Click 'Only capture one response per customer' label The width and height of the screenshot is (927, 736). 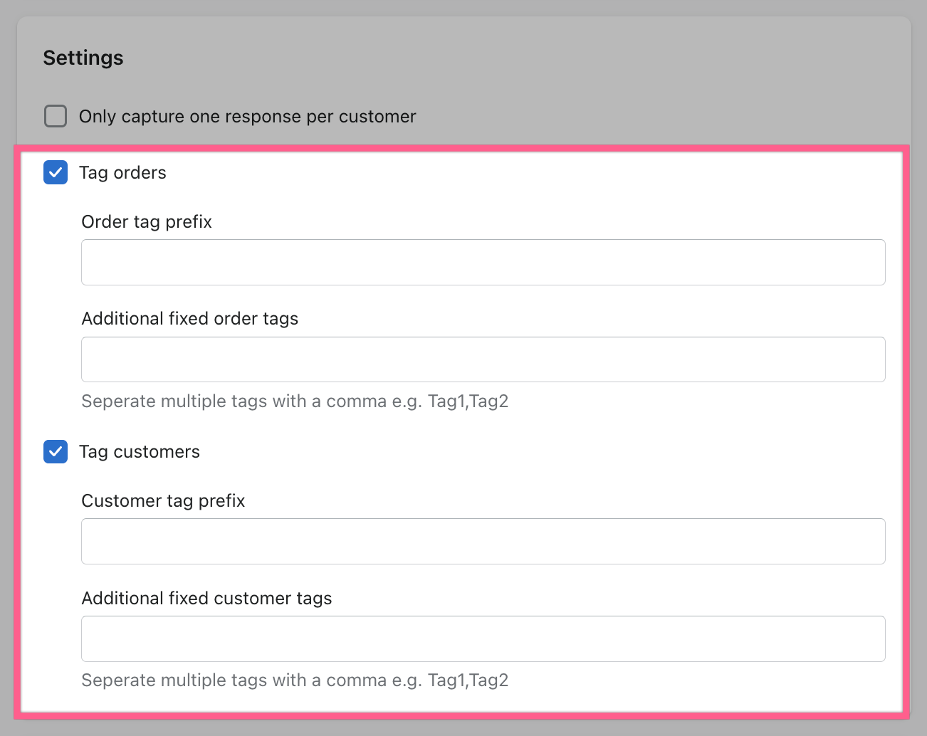coord(247,117)
